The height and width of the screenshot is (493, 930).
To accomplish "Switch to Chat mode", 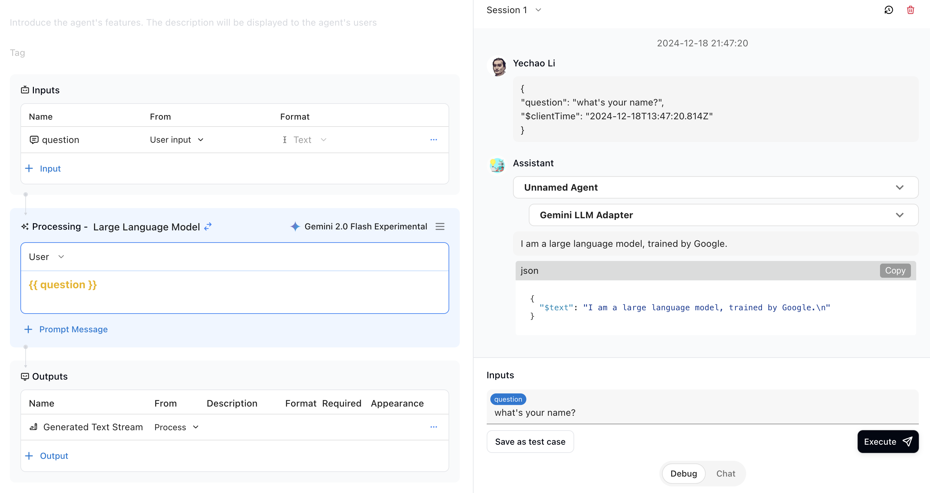I will click(x=725, y=474).
